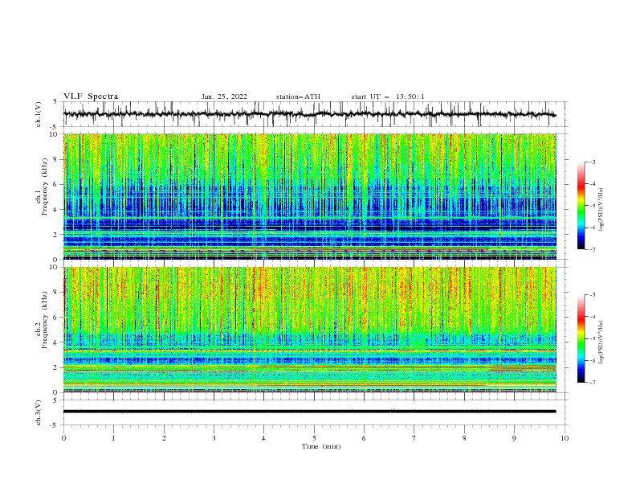Click the time axis tick label "10"

point(565,438)
